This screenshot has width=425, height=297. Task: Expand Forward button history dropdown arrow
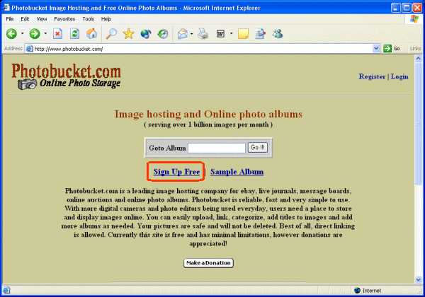45,34
